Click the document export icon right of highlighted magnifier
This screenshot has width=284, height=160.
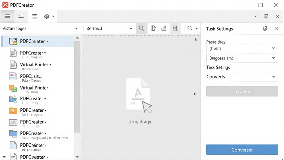coord(153,28)
